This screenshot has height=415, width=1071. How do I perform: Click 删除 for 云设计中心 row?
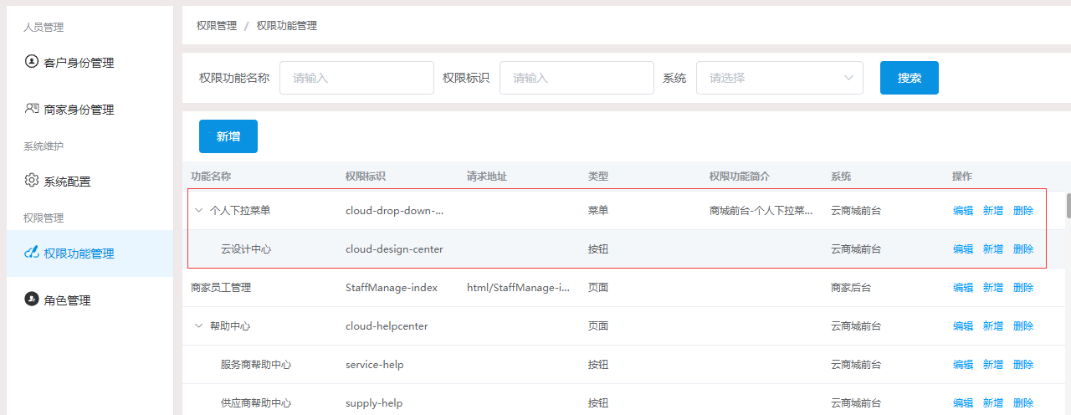coord(1023,249)
